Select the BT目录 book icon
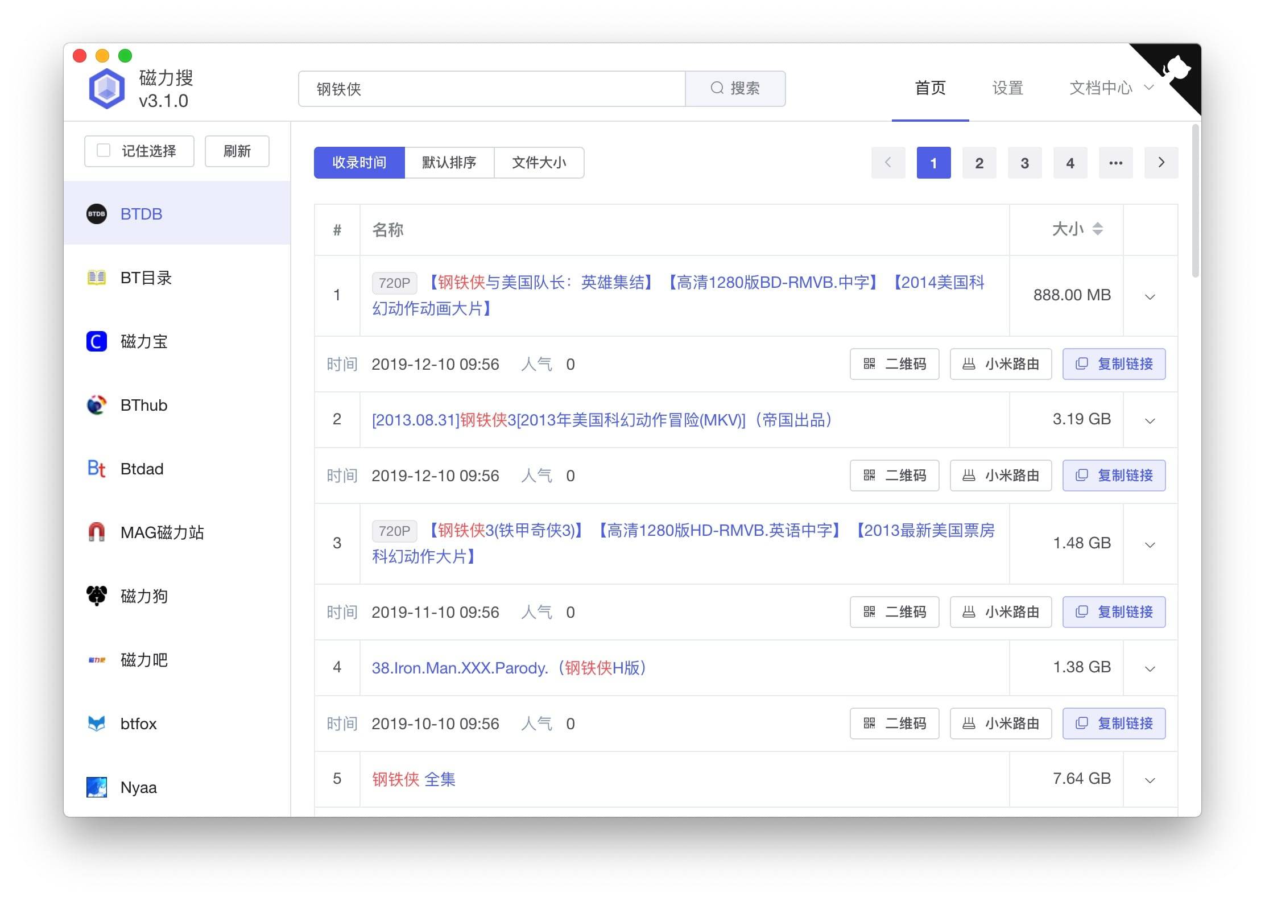This screenshot has height=901, width=1265. (96, 278)
